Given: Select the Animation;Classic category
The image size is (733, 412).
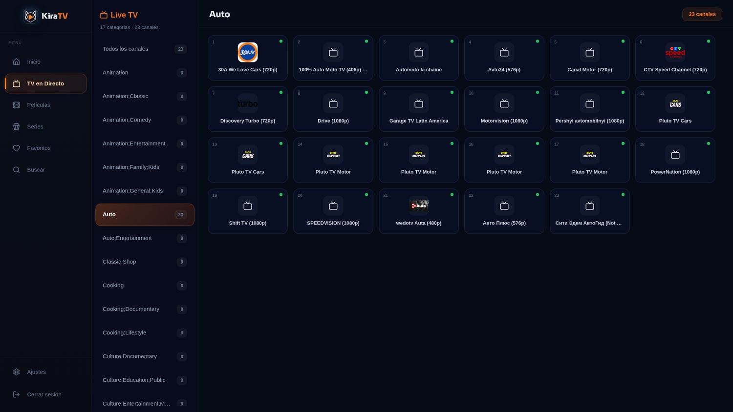Looking at the screenshot, I should [145, 96].
